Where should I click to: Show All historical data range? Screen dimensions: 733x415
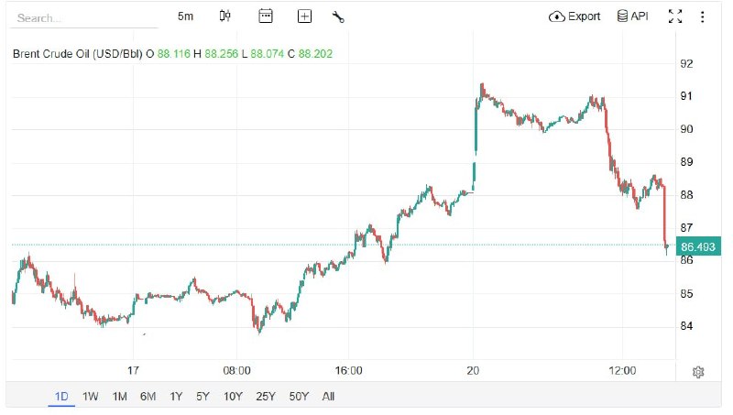click(x=328, y=397)
